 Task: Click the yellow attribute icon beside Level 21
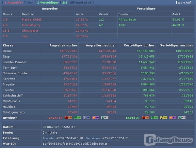coord(164,117)
